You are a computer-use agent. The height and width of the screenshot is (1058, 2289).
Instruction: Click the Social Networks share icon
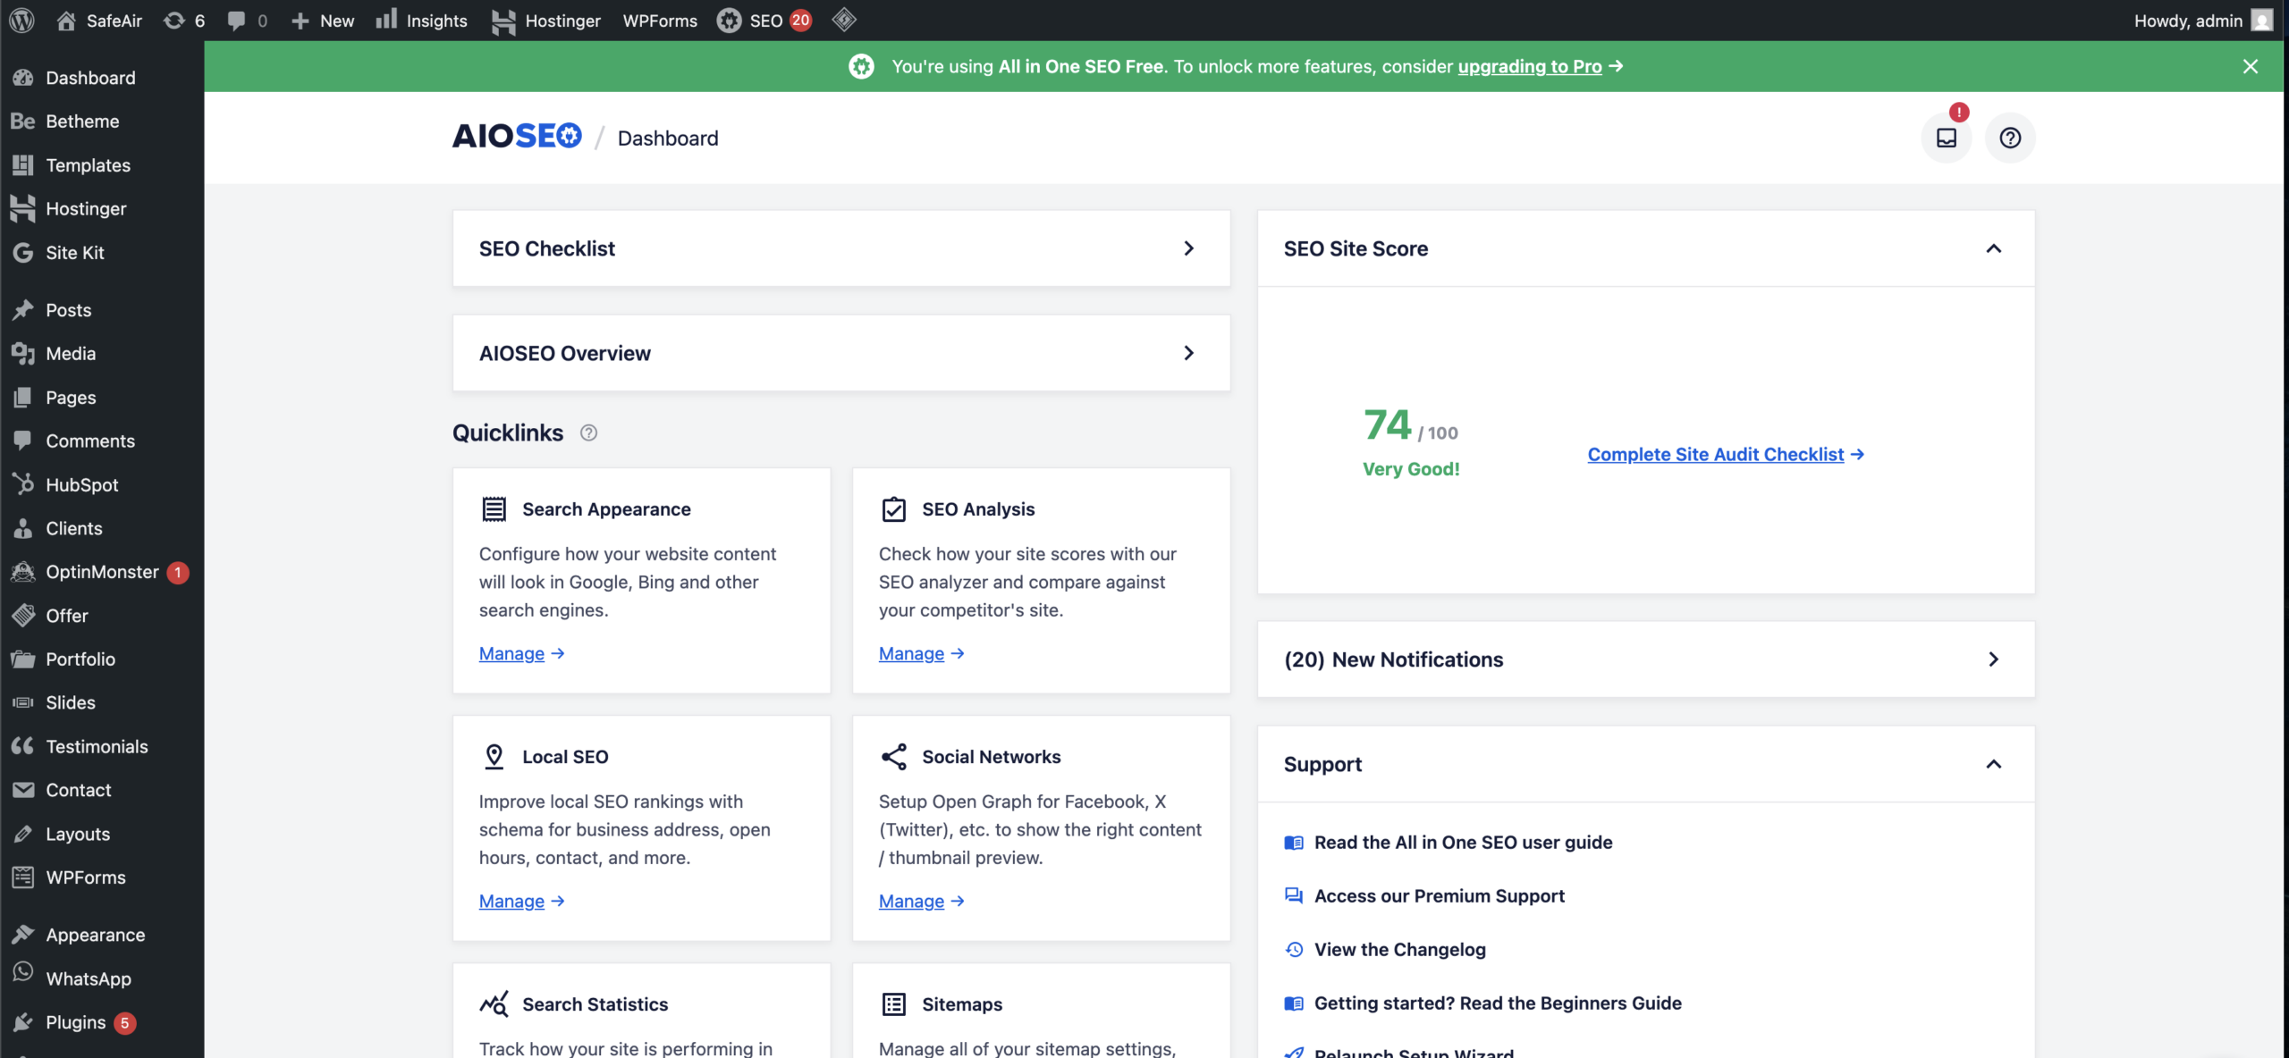click(x=894, y=757)
